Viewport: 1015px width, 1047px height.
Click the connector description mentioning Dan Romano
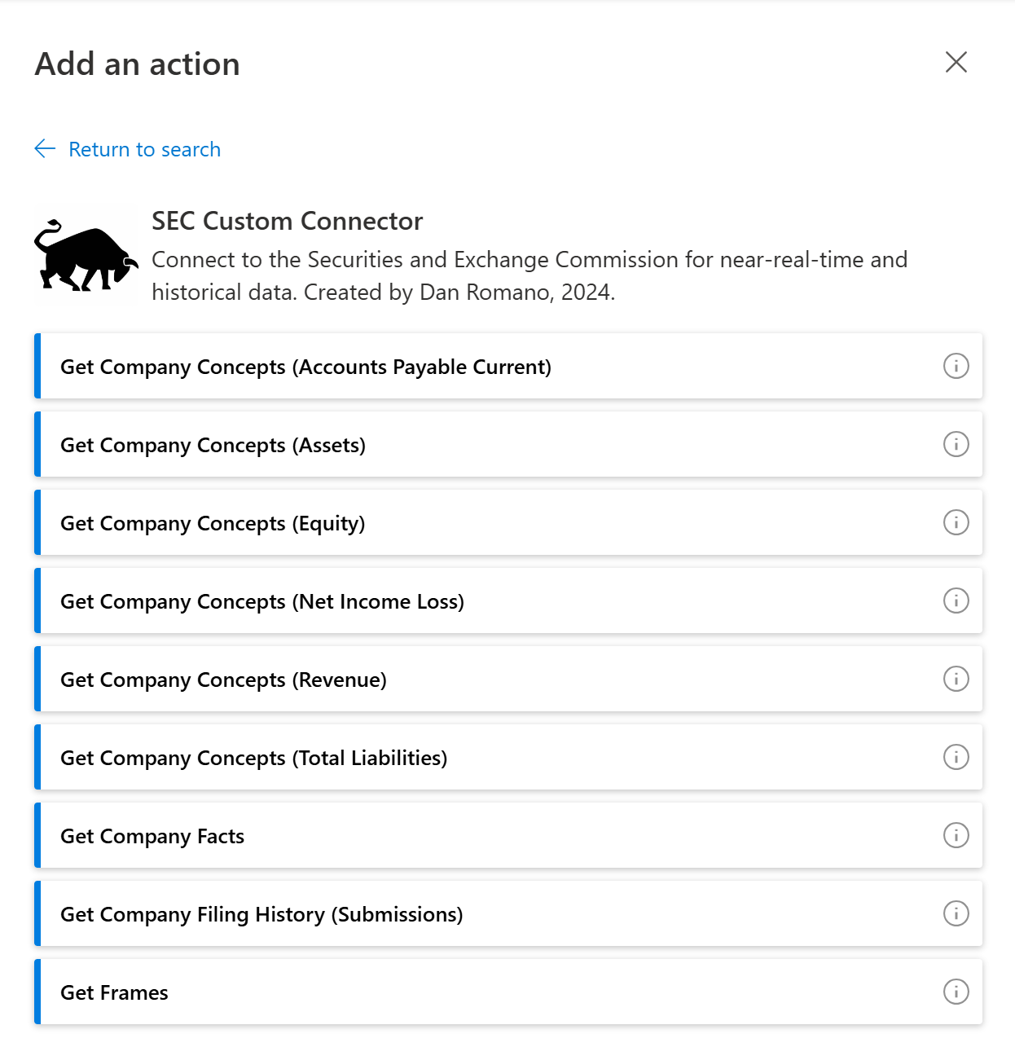529,275
